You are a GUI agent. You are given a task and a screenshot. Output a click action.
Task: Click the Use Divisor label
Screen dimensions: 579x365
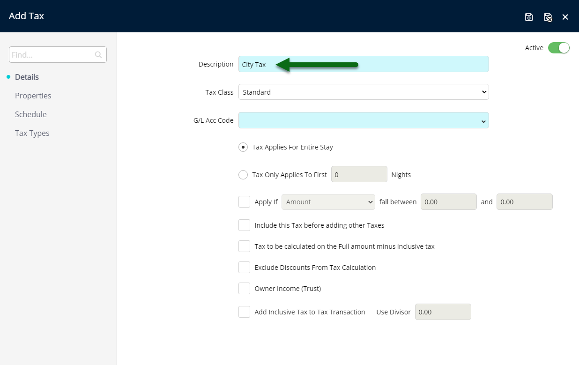(393, 312)
